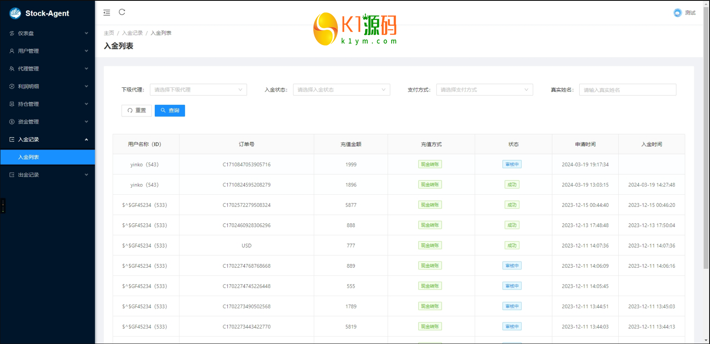
Task: Click the 查询 search button
Action: pos(170,111)
